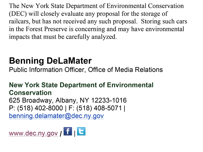Image resolution: width=203 pixels, height=152 pixels.
Task: Open the Twitter bird icon link
Action: pyautogui.click(x=81, y=131)
